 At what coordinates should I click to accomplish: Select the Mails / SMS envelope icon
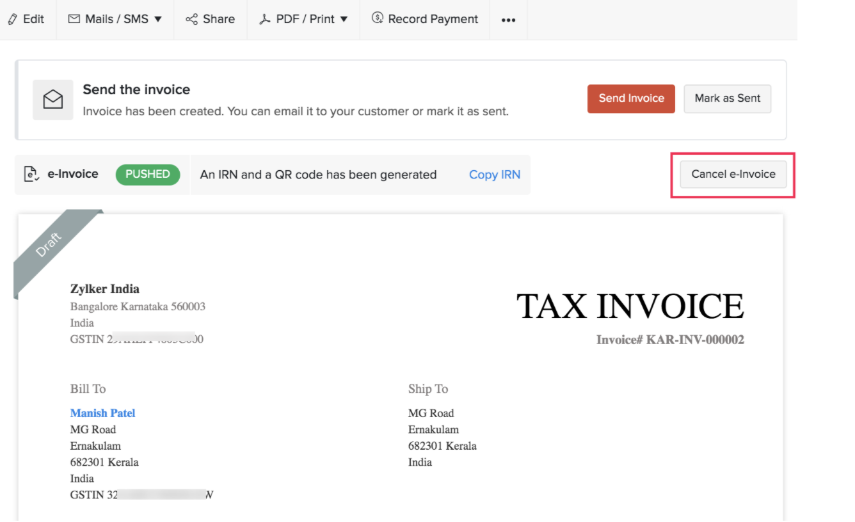click(x=74, y=19)
